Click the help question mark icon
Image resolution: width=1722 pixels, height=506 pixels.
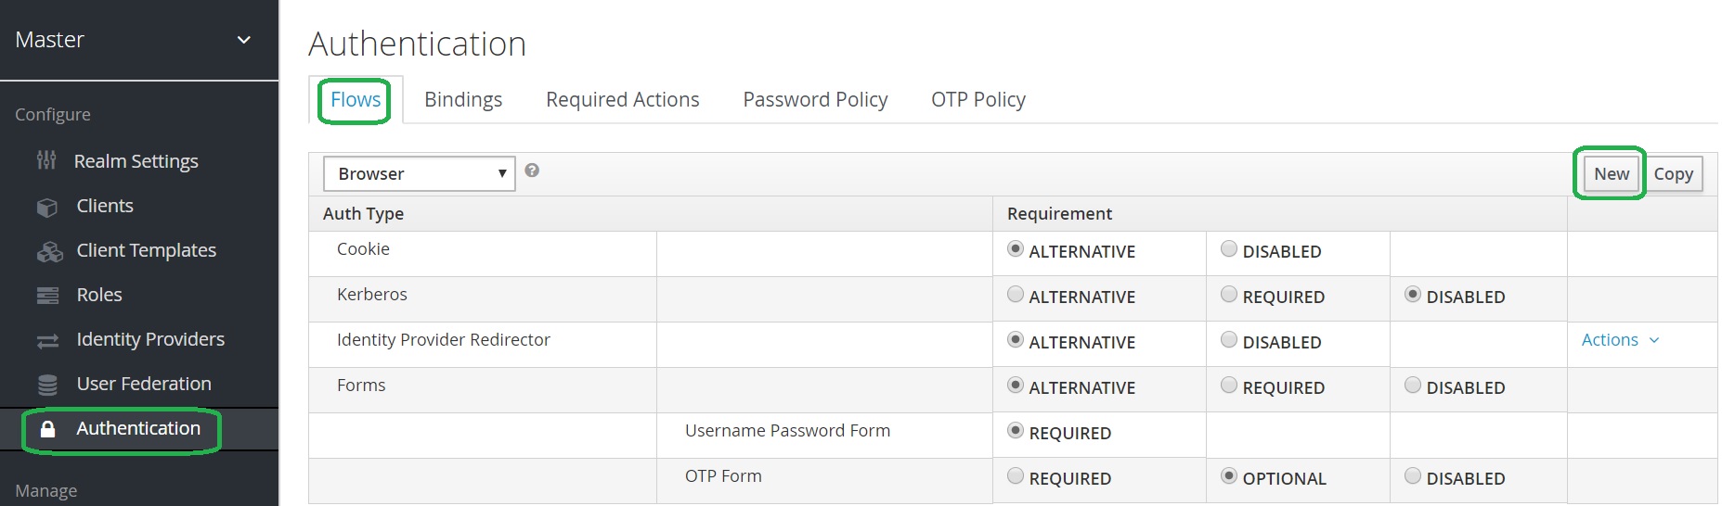[532, 171]
